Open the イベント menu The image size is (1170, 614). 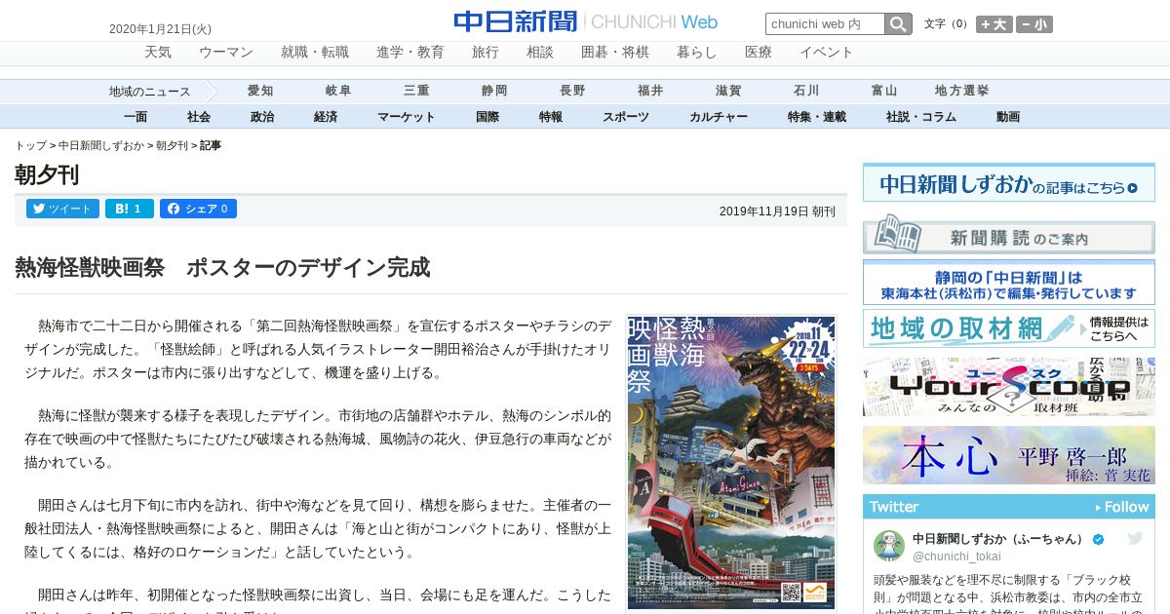pyautogui.click(x=827, y=52)
